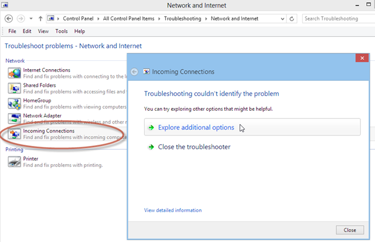Screen dimensions: 375x242
Task: Click the Incoming Connections troubleshooter icon
Action: (14, 134)
